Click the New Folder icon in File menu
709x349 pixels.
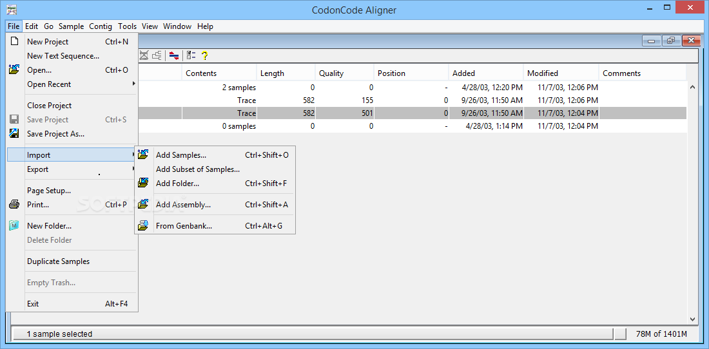(14, 226)
